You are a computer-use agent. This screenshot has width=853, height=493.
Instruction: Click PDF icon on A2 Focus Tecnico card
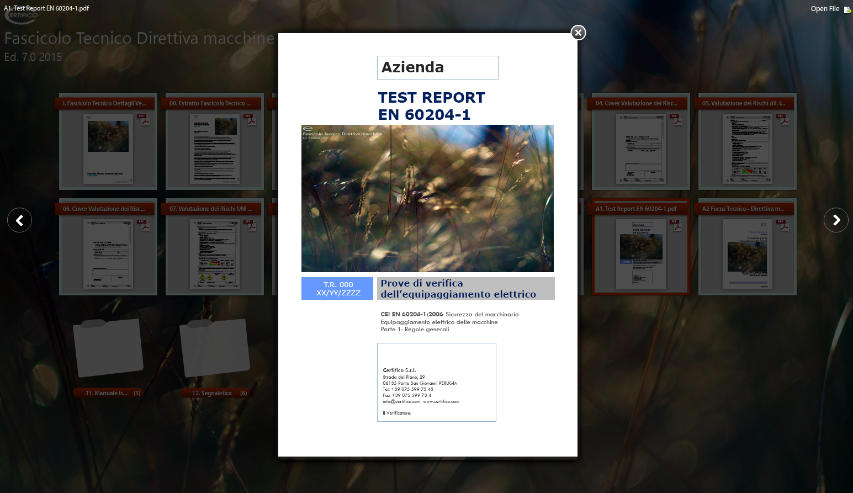click(784, 225)
